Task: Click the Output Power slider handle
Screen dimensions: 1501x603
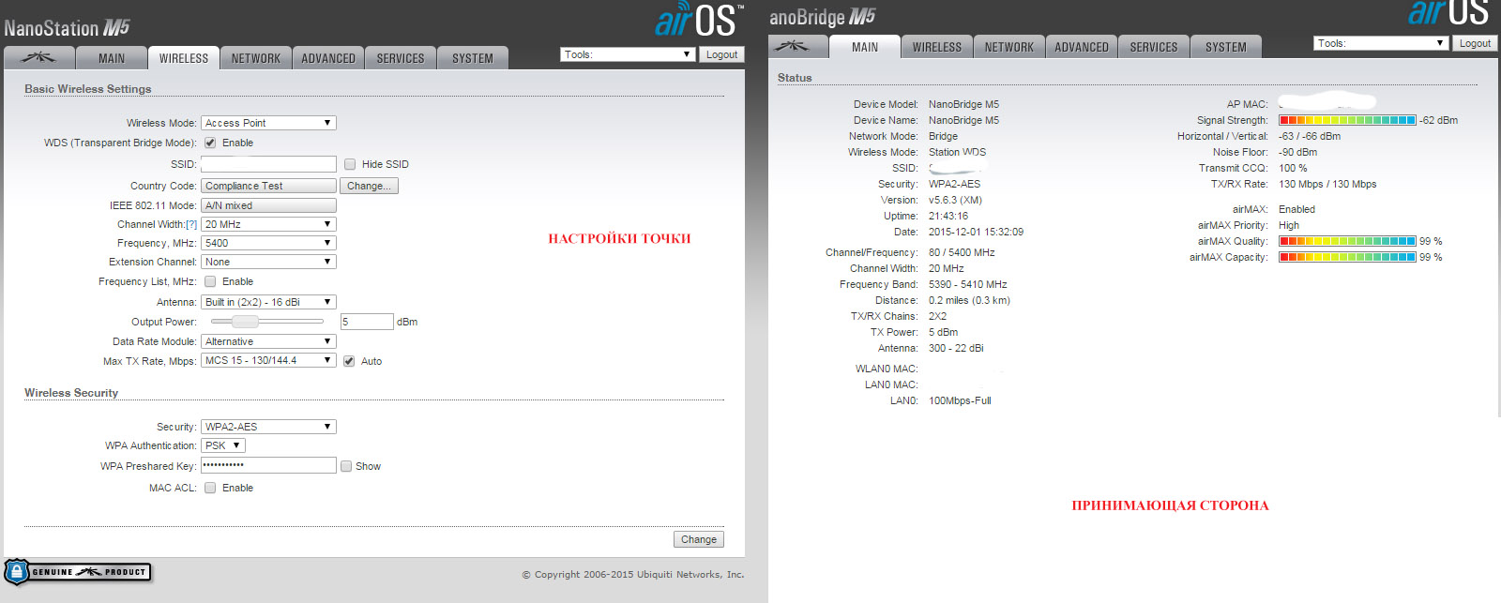Action: [x=245, y=322]
